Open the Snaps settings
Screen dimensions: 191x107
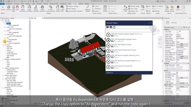coord(17,8)
